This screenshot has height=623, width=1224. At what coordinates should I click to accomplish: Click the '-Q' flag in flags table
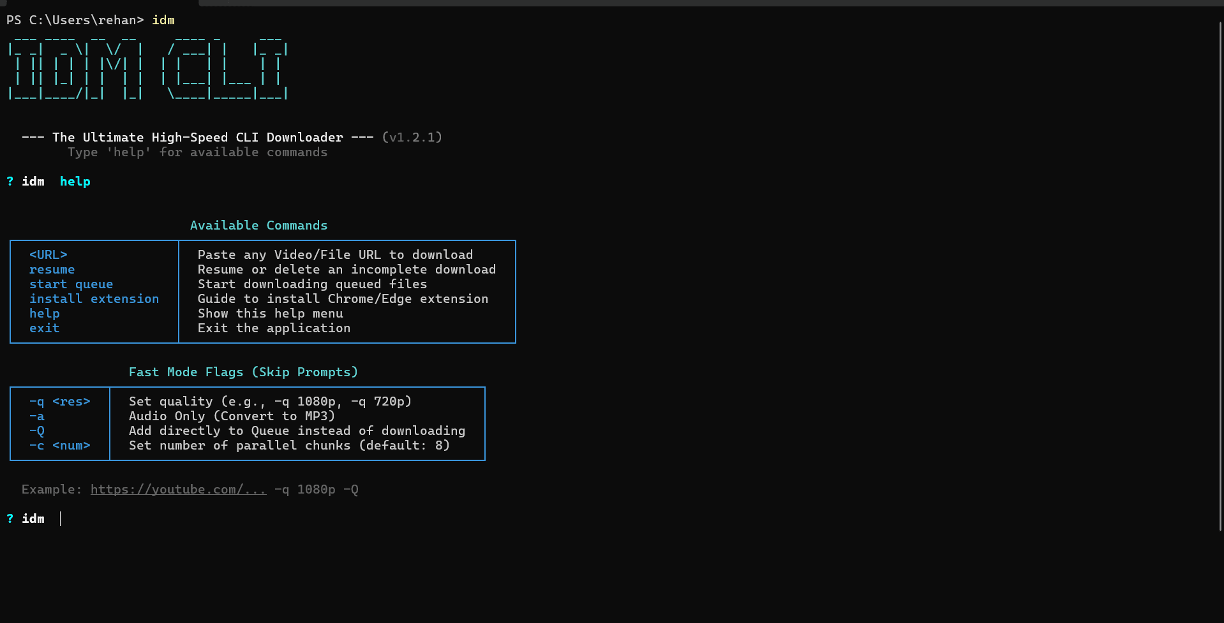pos(36,430)
